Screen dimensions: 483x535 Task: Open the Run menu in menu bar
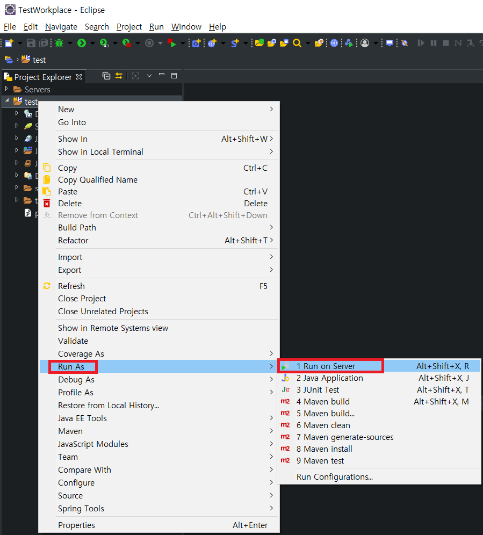(x=156, y=27)
